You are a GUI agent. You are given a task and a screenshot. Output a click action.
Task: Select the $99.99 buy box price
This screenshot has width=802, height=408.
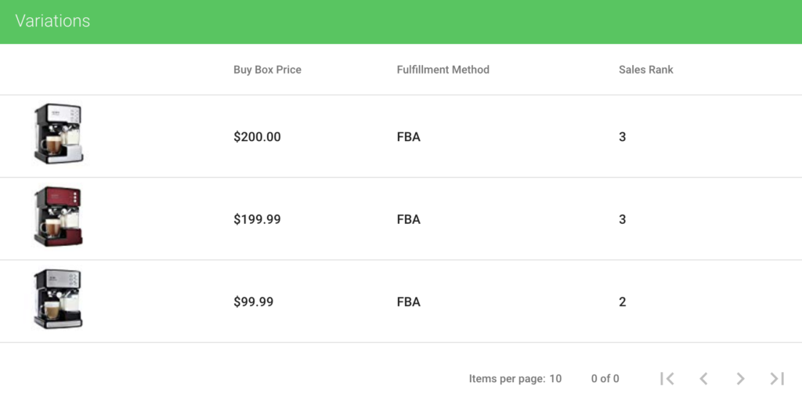tap(253, 301)
